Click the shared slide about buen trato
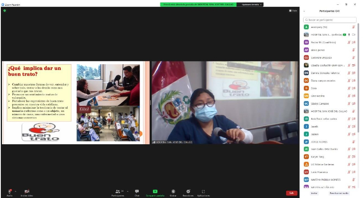The width and height of the screenshot is (363, 198). pos(76,103)
